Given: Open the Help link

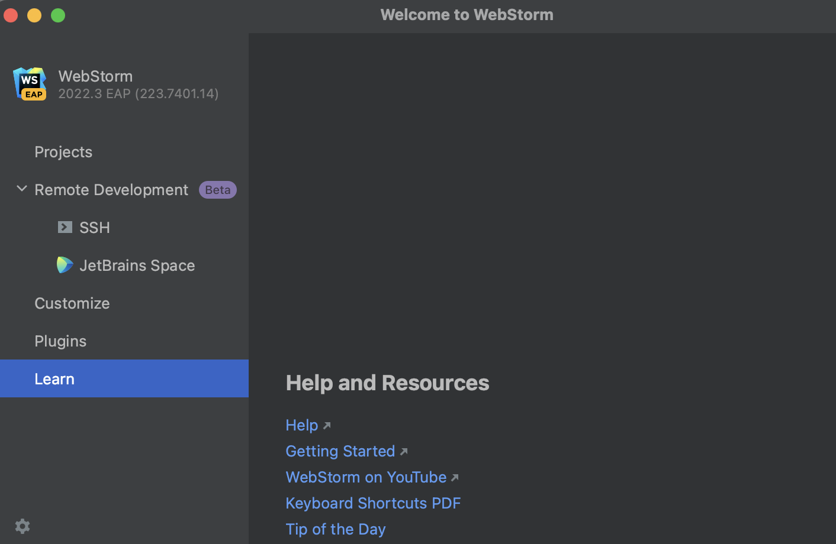Looking at the screenshot, I should pos(302,425).
